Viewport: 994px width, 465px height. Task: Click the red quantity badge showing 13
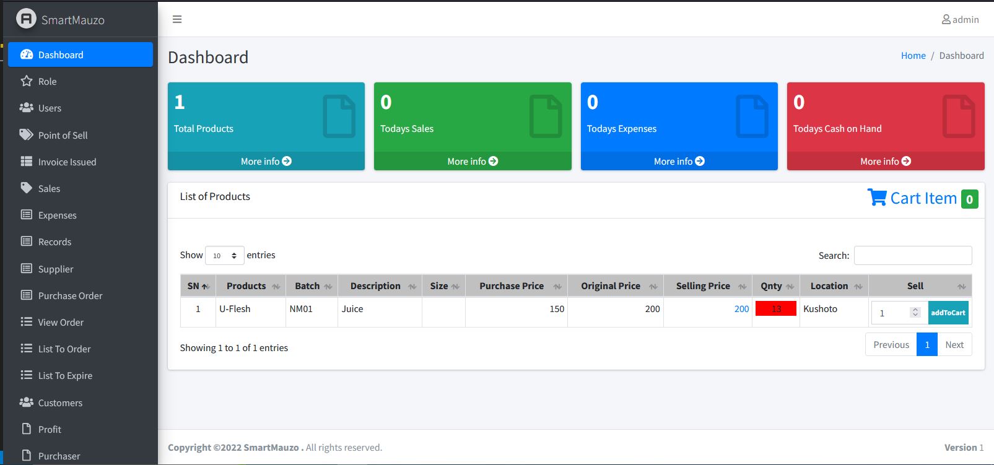pos(775,309)
